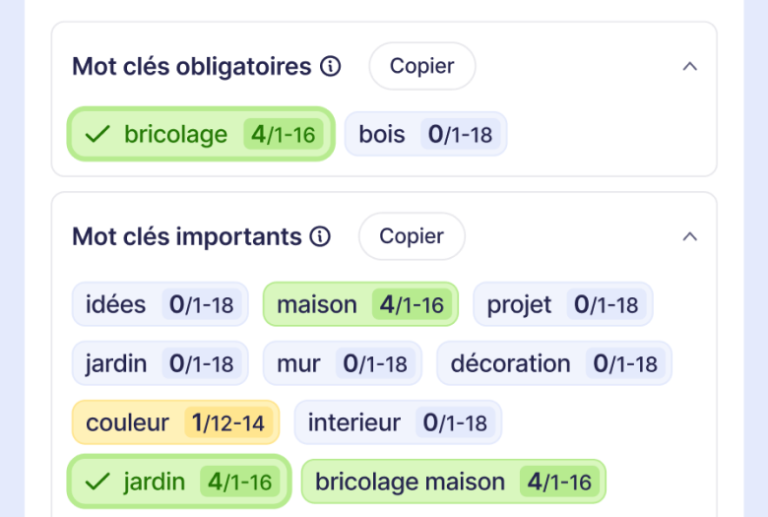This screenshot has width=768, height=517.
Task: Click checkmark icon on bricolage keyword
Action: point(97,134)
